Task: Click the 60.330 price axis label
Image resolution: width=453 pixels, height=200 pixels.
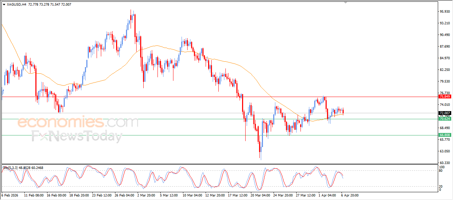Action: coord(445,163)
